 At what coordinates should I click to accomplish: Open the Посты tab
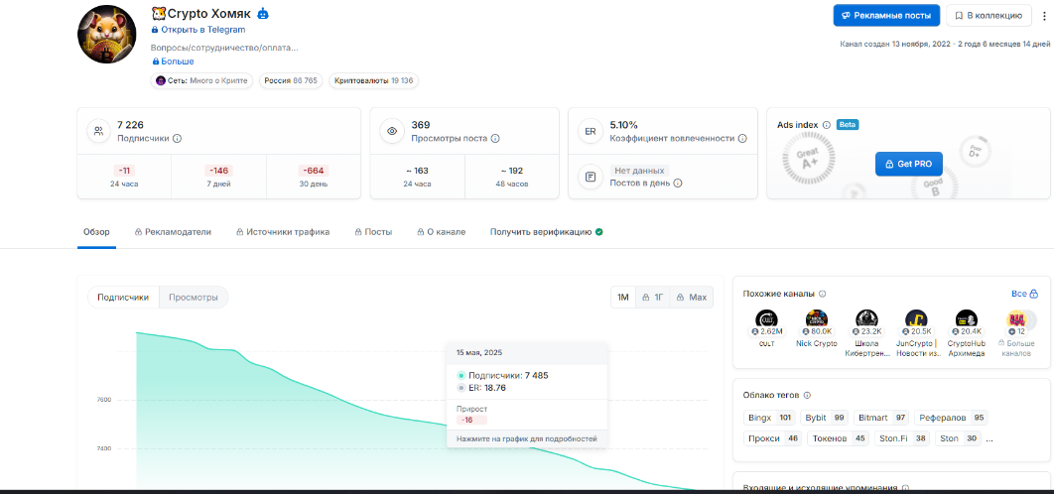coord(373,232)
